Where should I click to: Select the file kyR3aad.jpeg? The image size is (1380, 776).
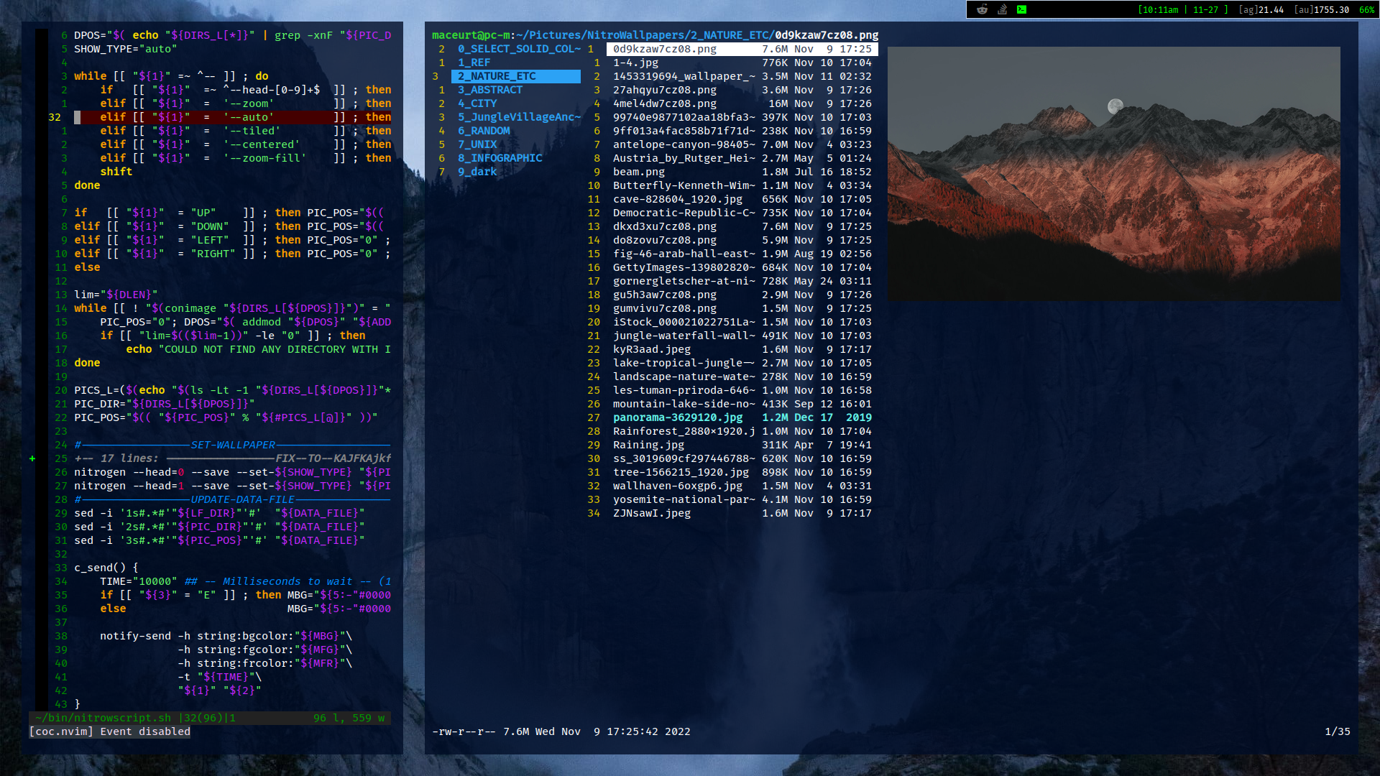pyautogui.click(x=742, y=349)
